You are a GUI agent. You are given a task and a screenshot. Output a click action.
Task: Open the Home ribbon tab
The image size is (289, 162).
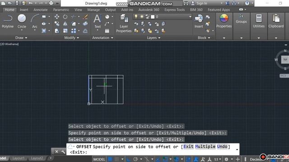point(9,9)
